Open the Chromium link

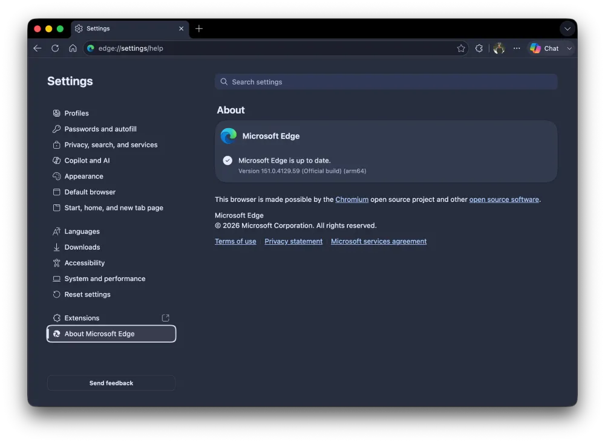[x=352, y=199]
